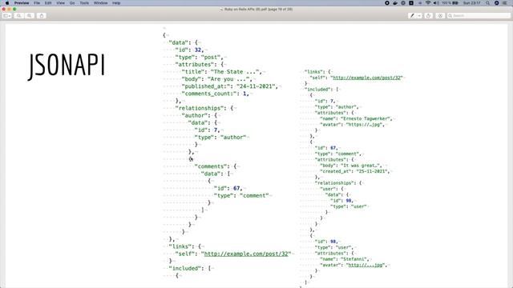Viewport: 513px width, 288px height.
Task: Open Notification Center list icon
Action: pyautogui.click(x=504, y=3)
